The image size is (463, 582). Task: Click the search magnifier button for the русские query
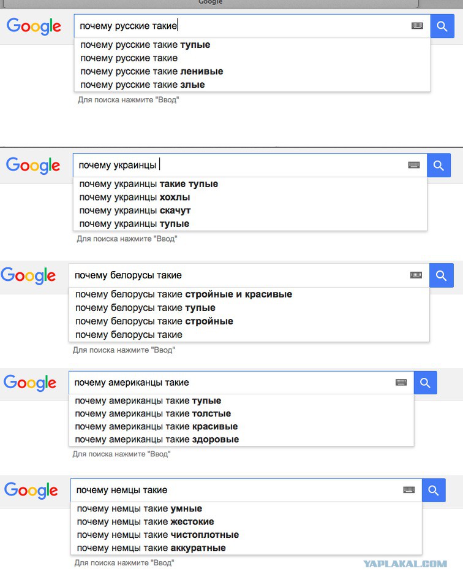(442, 26)
